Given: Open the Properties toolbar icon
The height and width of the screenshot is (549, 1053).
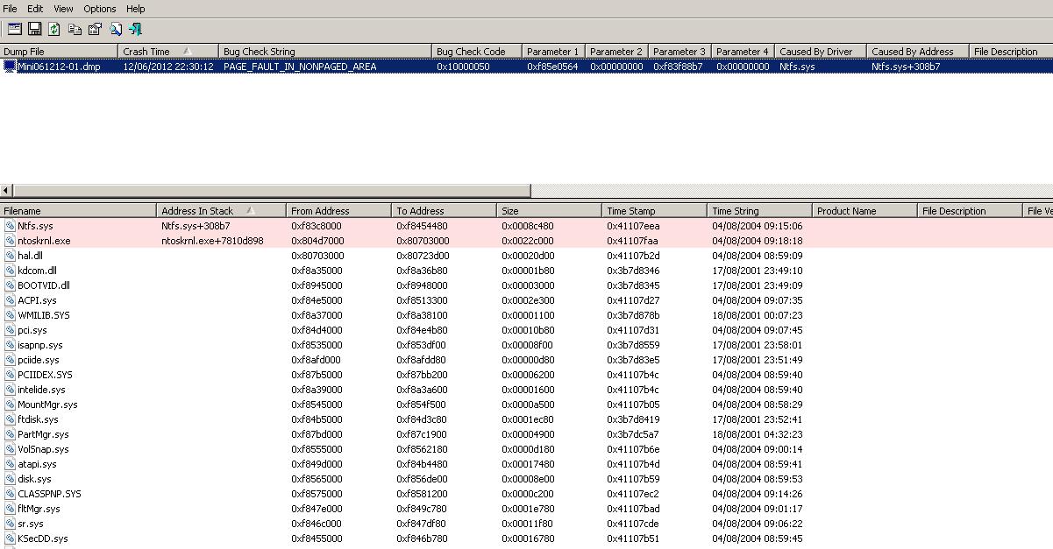Looking at the screenshot, I should (x=95, y=29).
